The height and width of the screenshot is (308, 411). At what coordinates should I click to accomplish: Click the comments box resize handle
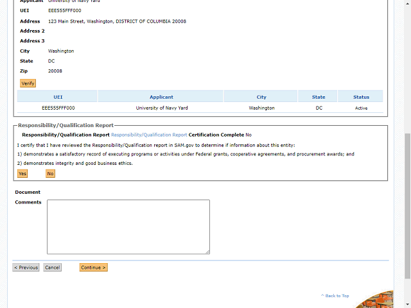tap(207, 252)
